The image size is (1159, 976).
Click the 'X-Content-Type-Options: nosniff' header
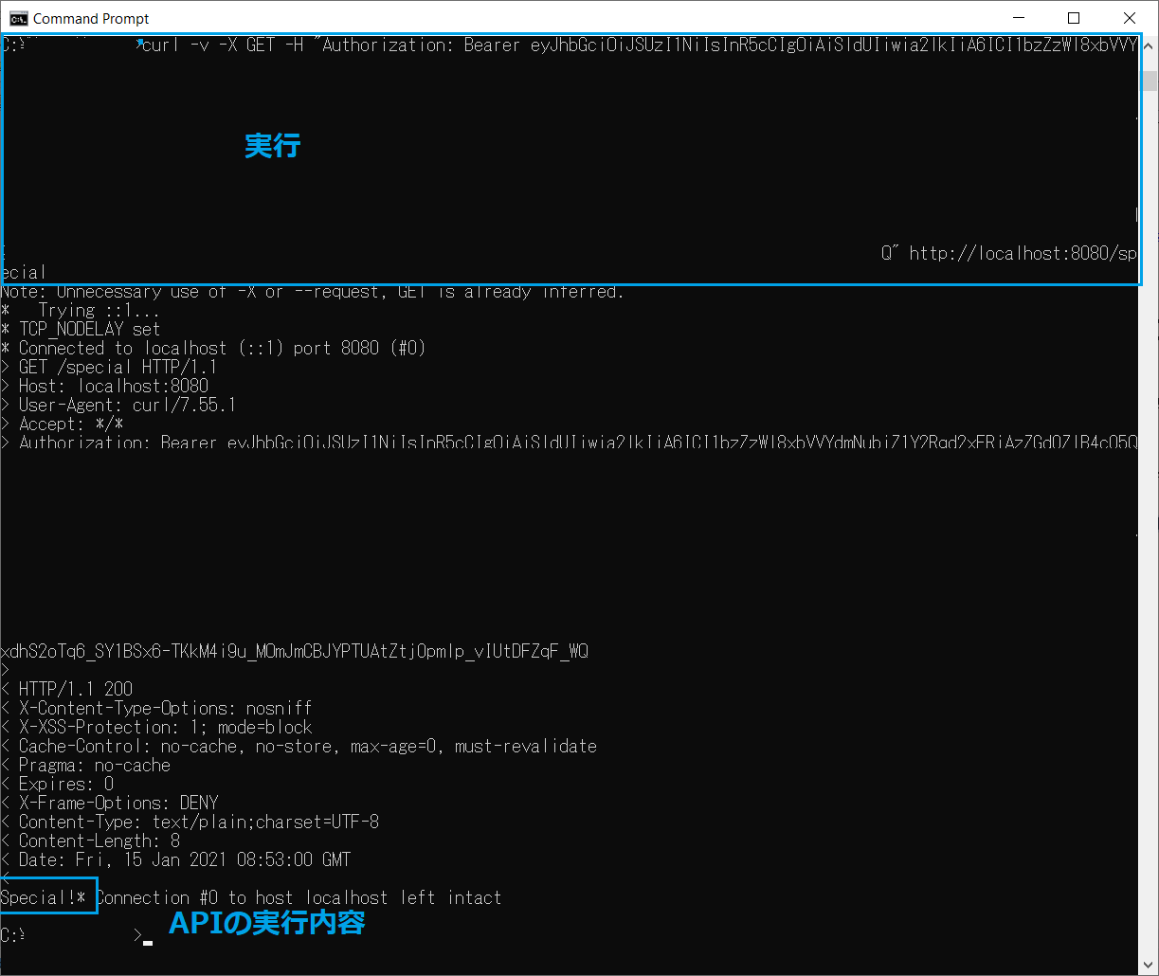click(x=156, y=708)
